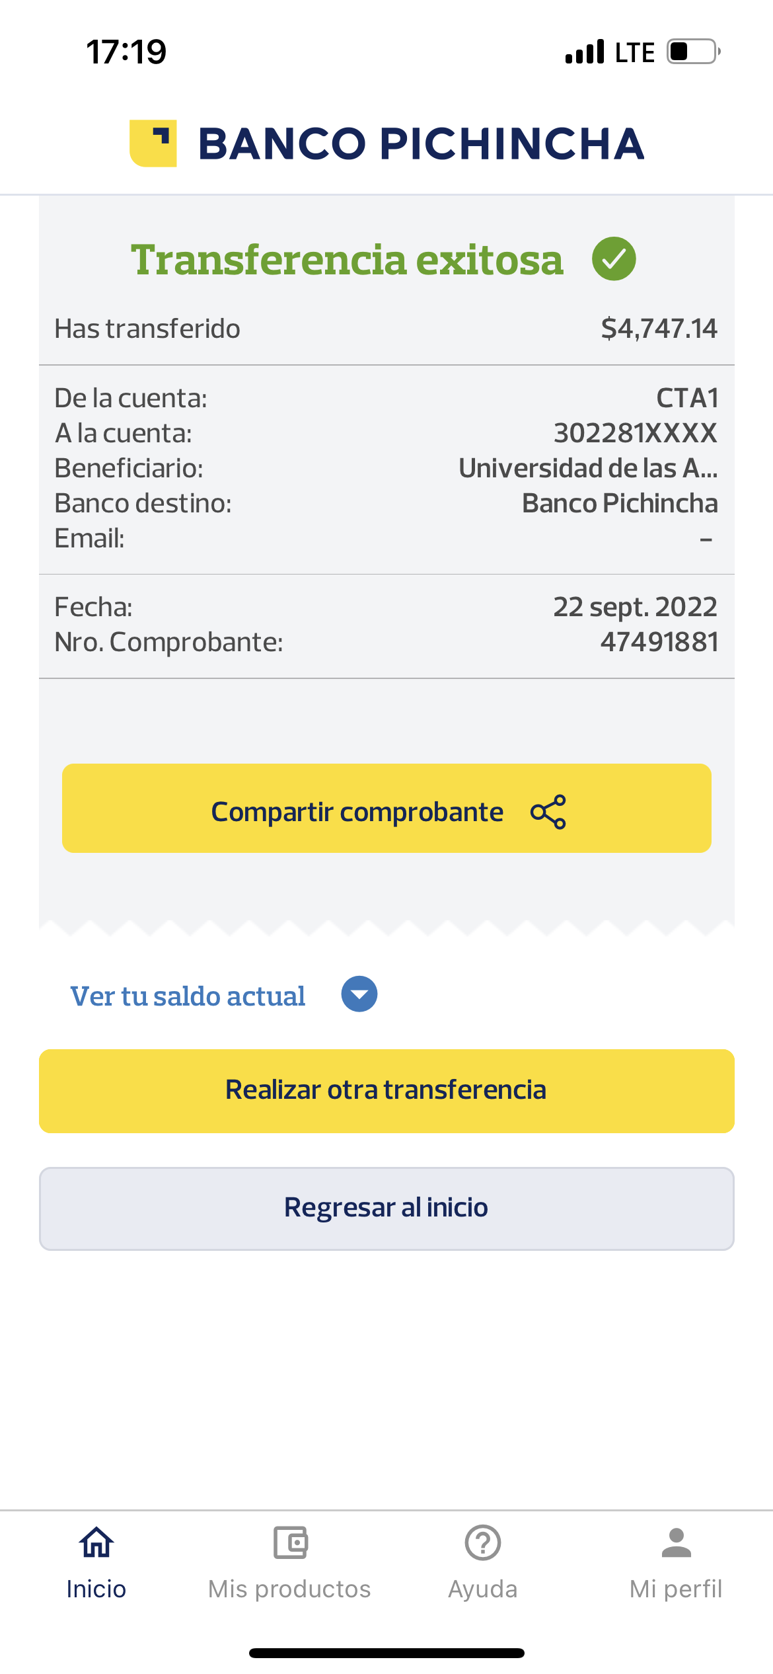Image resolution: width=773 pixels, height=1674 pixels.
Task: Tap the share icon on Compartir comprobante
Action: [548, 812]
